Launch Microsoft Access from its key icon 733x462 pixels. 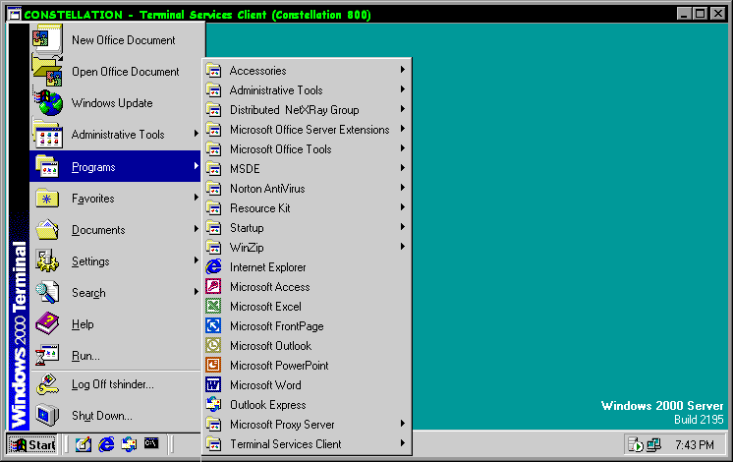click(213, 287)
